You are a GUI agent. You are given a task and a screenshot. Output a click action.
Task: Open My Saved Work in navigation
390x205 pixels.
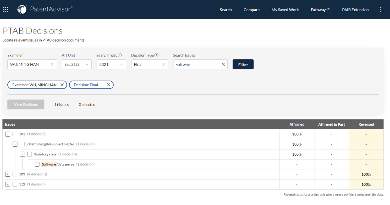(285, 10)
